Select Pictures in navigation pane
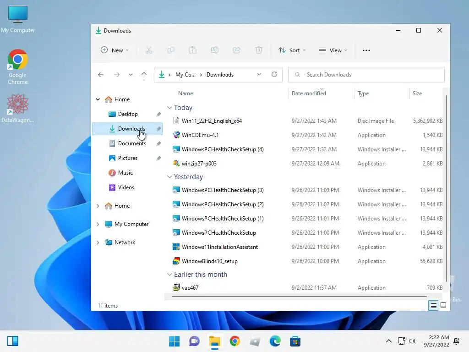This screenshot has height=352, width=469. click(x=127, y=158)
